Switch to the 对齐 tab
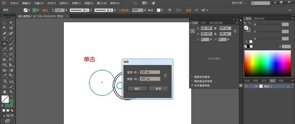 click(203, 23)
